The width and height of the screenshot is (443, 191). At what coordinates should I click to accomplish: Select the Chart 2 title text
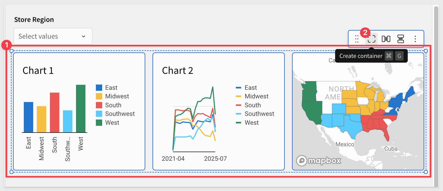click(x=178, y=70)
